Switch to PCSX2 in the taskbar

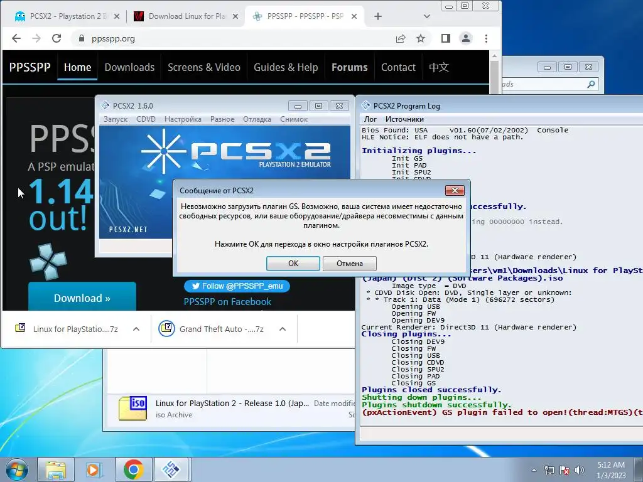click(x=171, y=469)
